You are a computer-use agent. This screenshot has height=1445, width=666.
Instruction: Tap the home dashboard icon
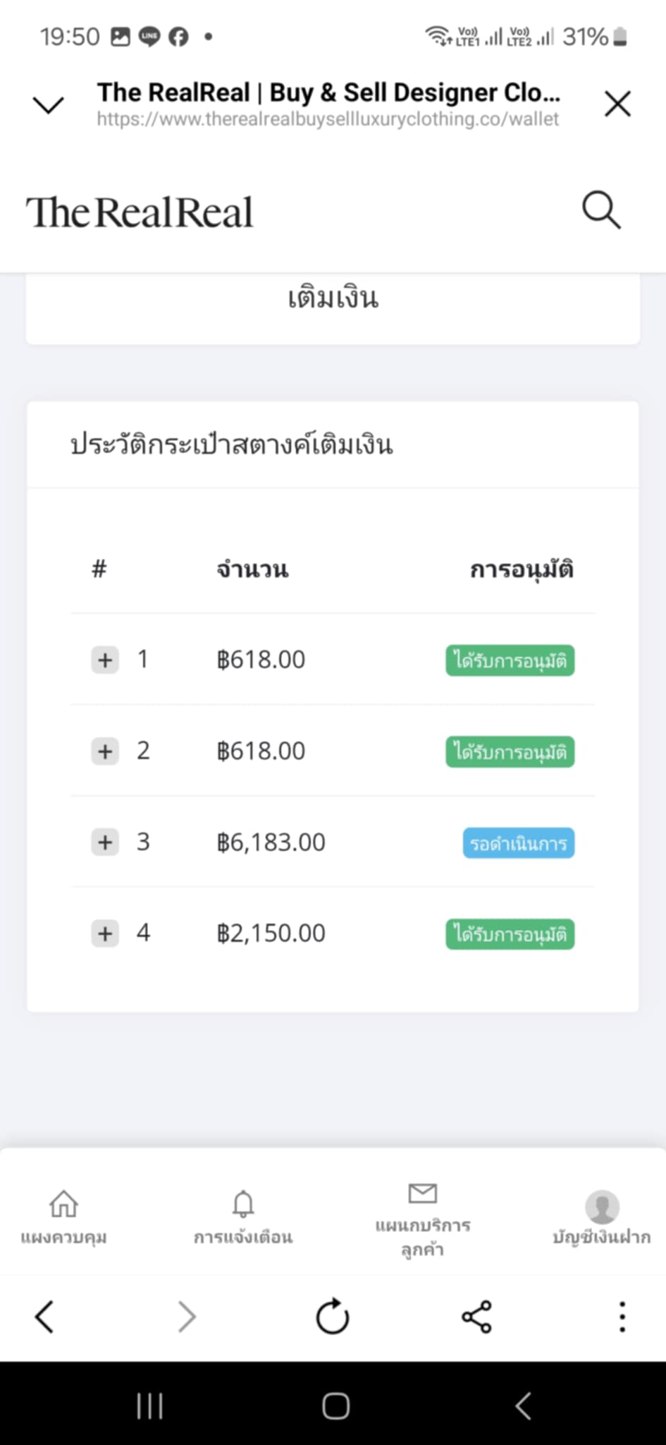tap(63, 1204)
